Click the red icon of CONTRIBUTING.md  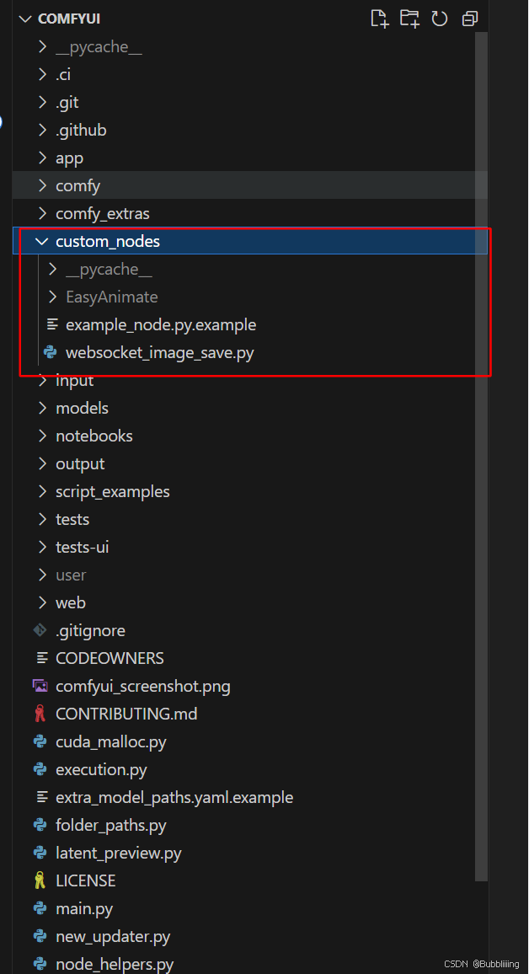tap(40, 714)
